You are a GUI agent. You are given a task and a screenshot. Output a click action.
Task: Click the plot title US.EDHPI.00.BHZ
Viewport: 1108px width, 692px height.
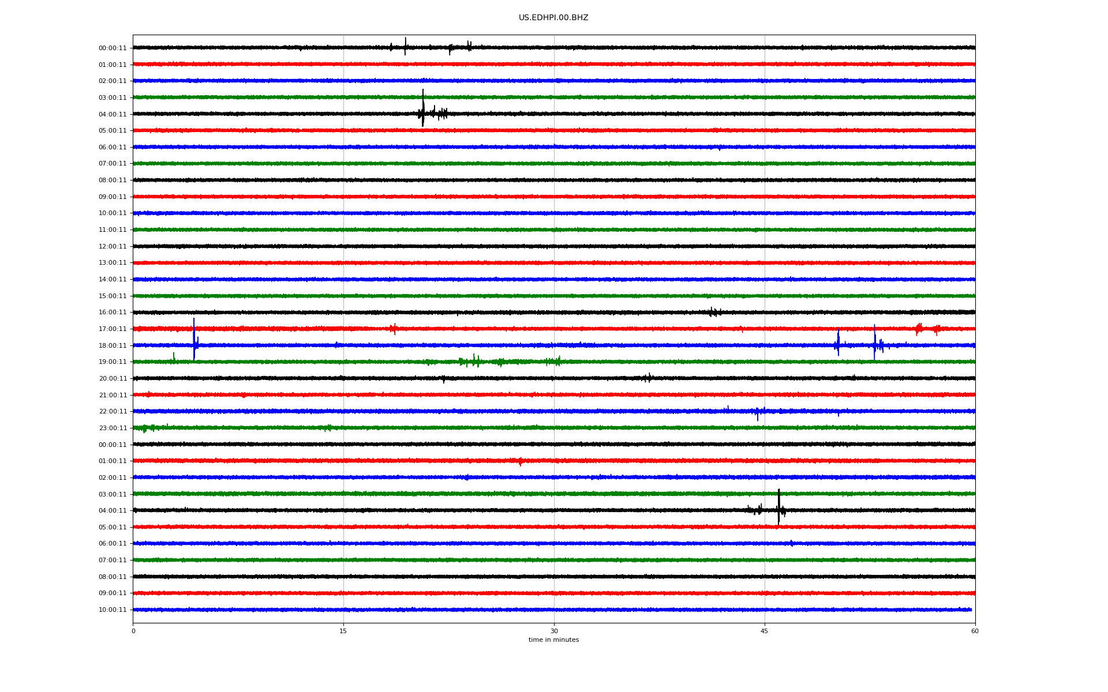tap(553, 18)
